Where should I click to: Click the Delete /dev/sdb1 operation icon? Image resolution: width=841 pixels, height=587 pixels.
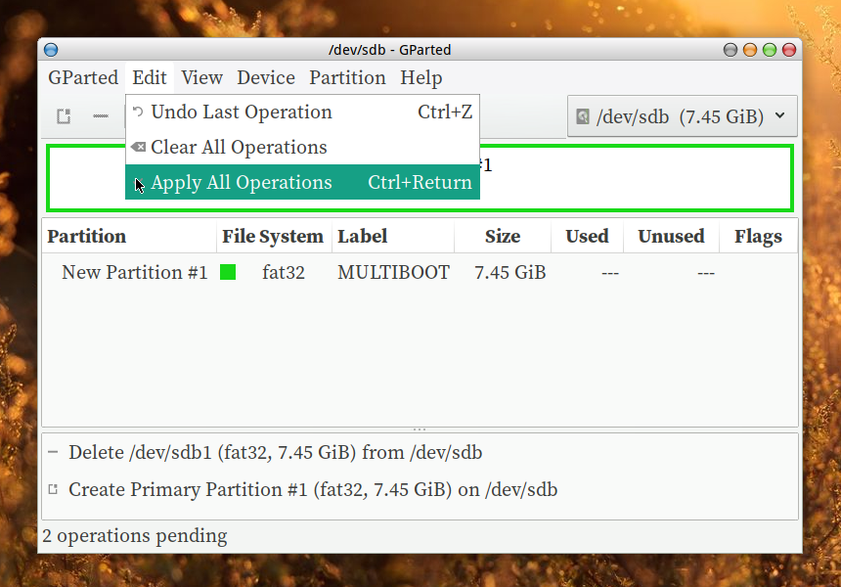point(53,453)
